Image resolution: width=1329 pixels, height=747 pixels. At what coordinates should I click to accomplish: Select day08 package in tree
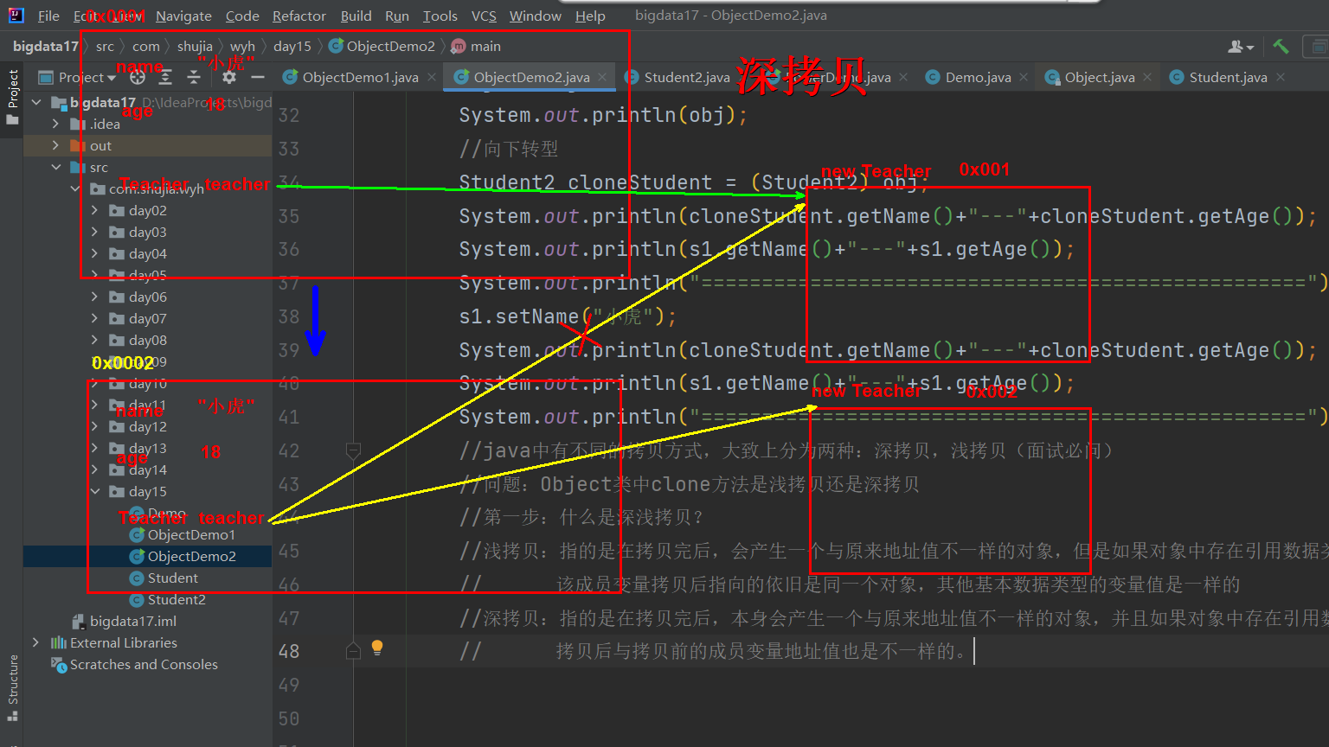point(148,340)
